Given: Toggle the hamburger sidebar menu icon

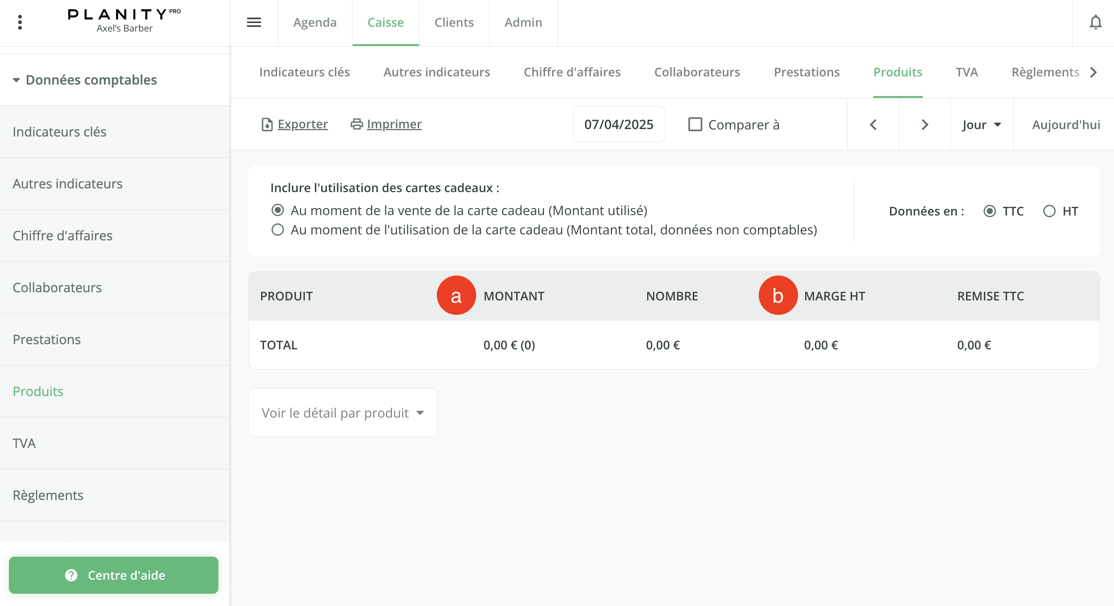Looking at the screenshot, I should tap(254, 22).
